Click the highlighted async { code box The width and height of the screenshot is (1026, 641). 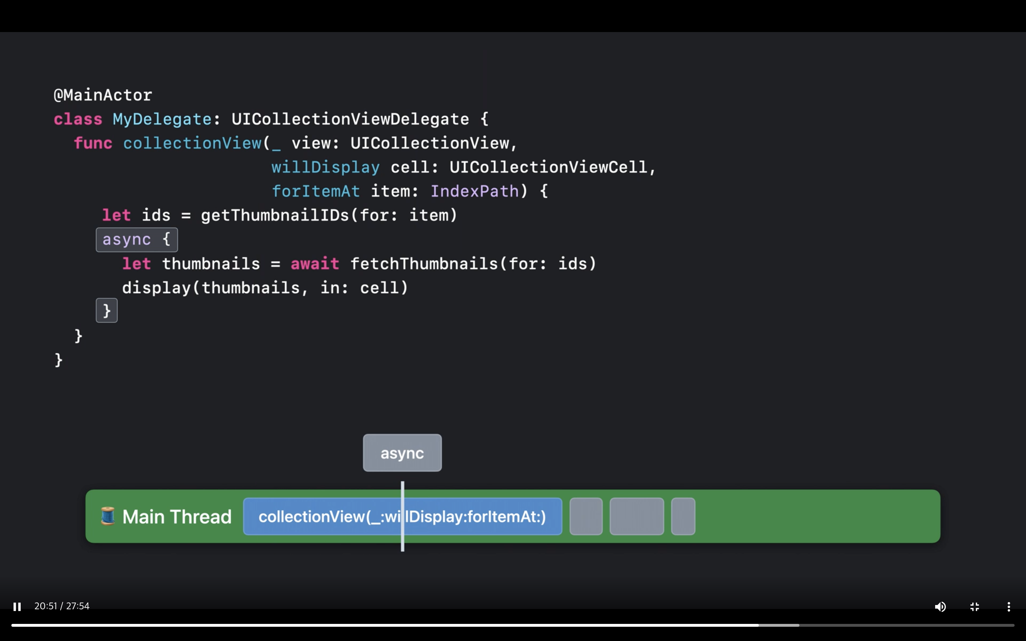(136, 240)
